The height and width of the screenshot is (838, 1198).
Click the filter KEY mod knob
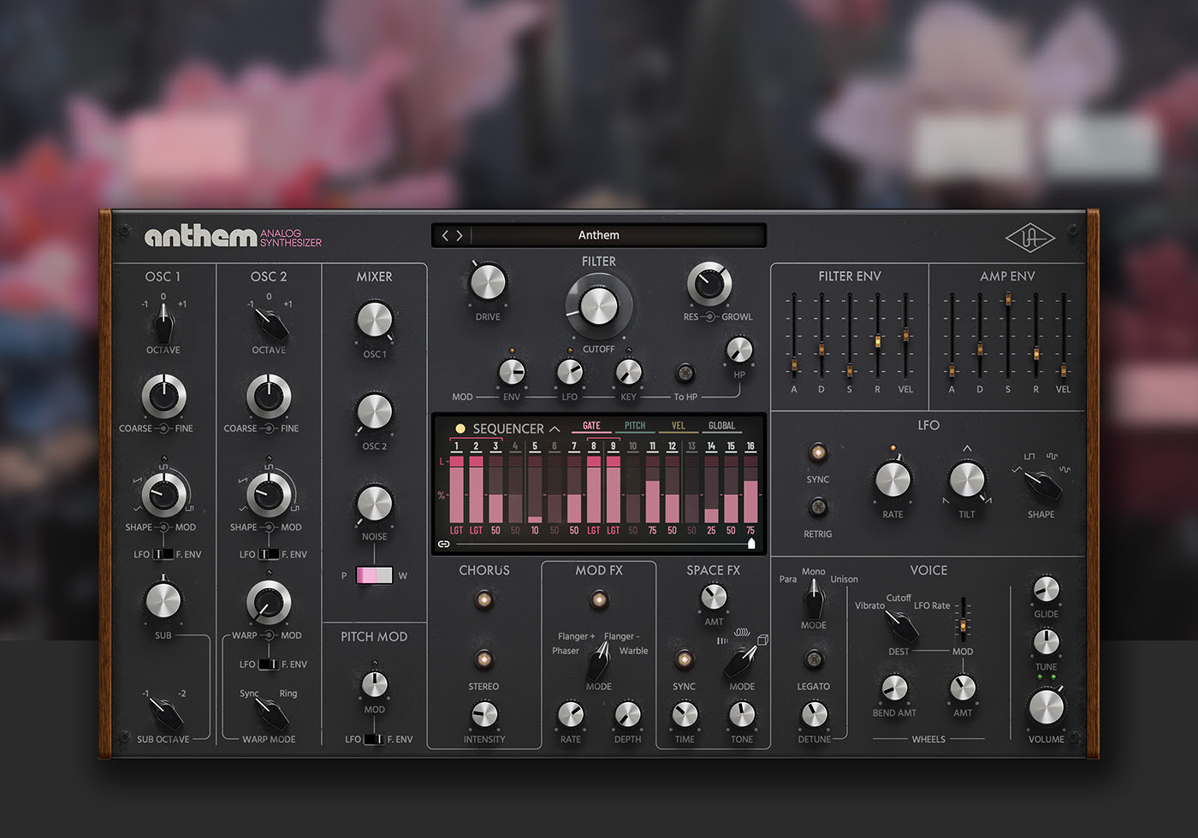tap(628, 372)
